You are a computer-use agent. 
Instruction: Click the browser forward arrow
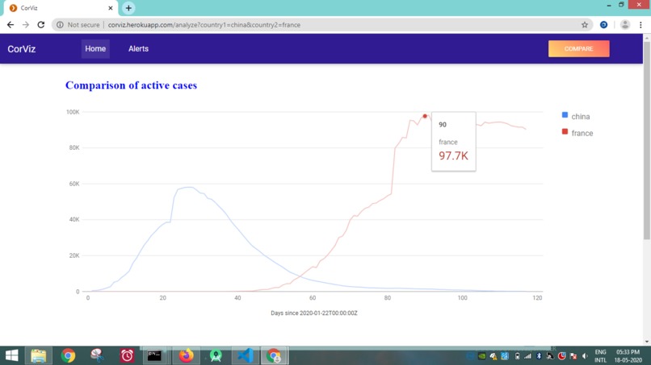pos(26,25)
